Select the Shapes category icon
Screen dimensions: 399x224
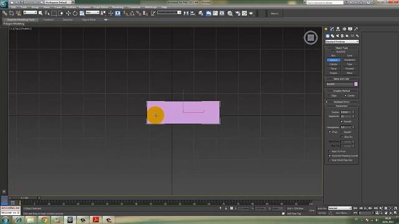[332, 36]
